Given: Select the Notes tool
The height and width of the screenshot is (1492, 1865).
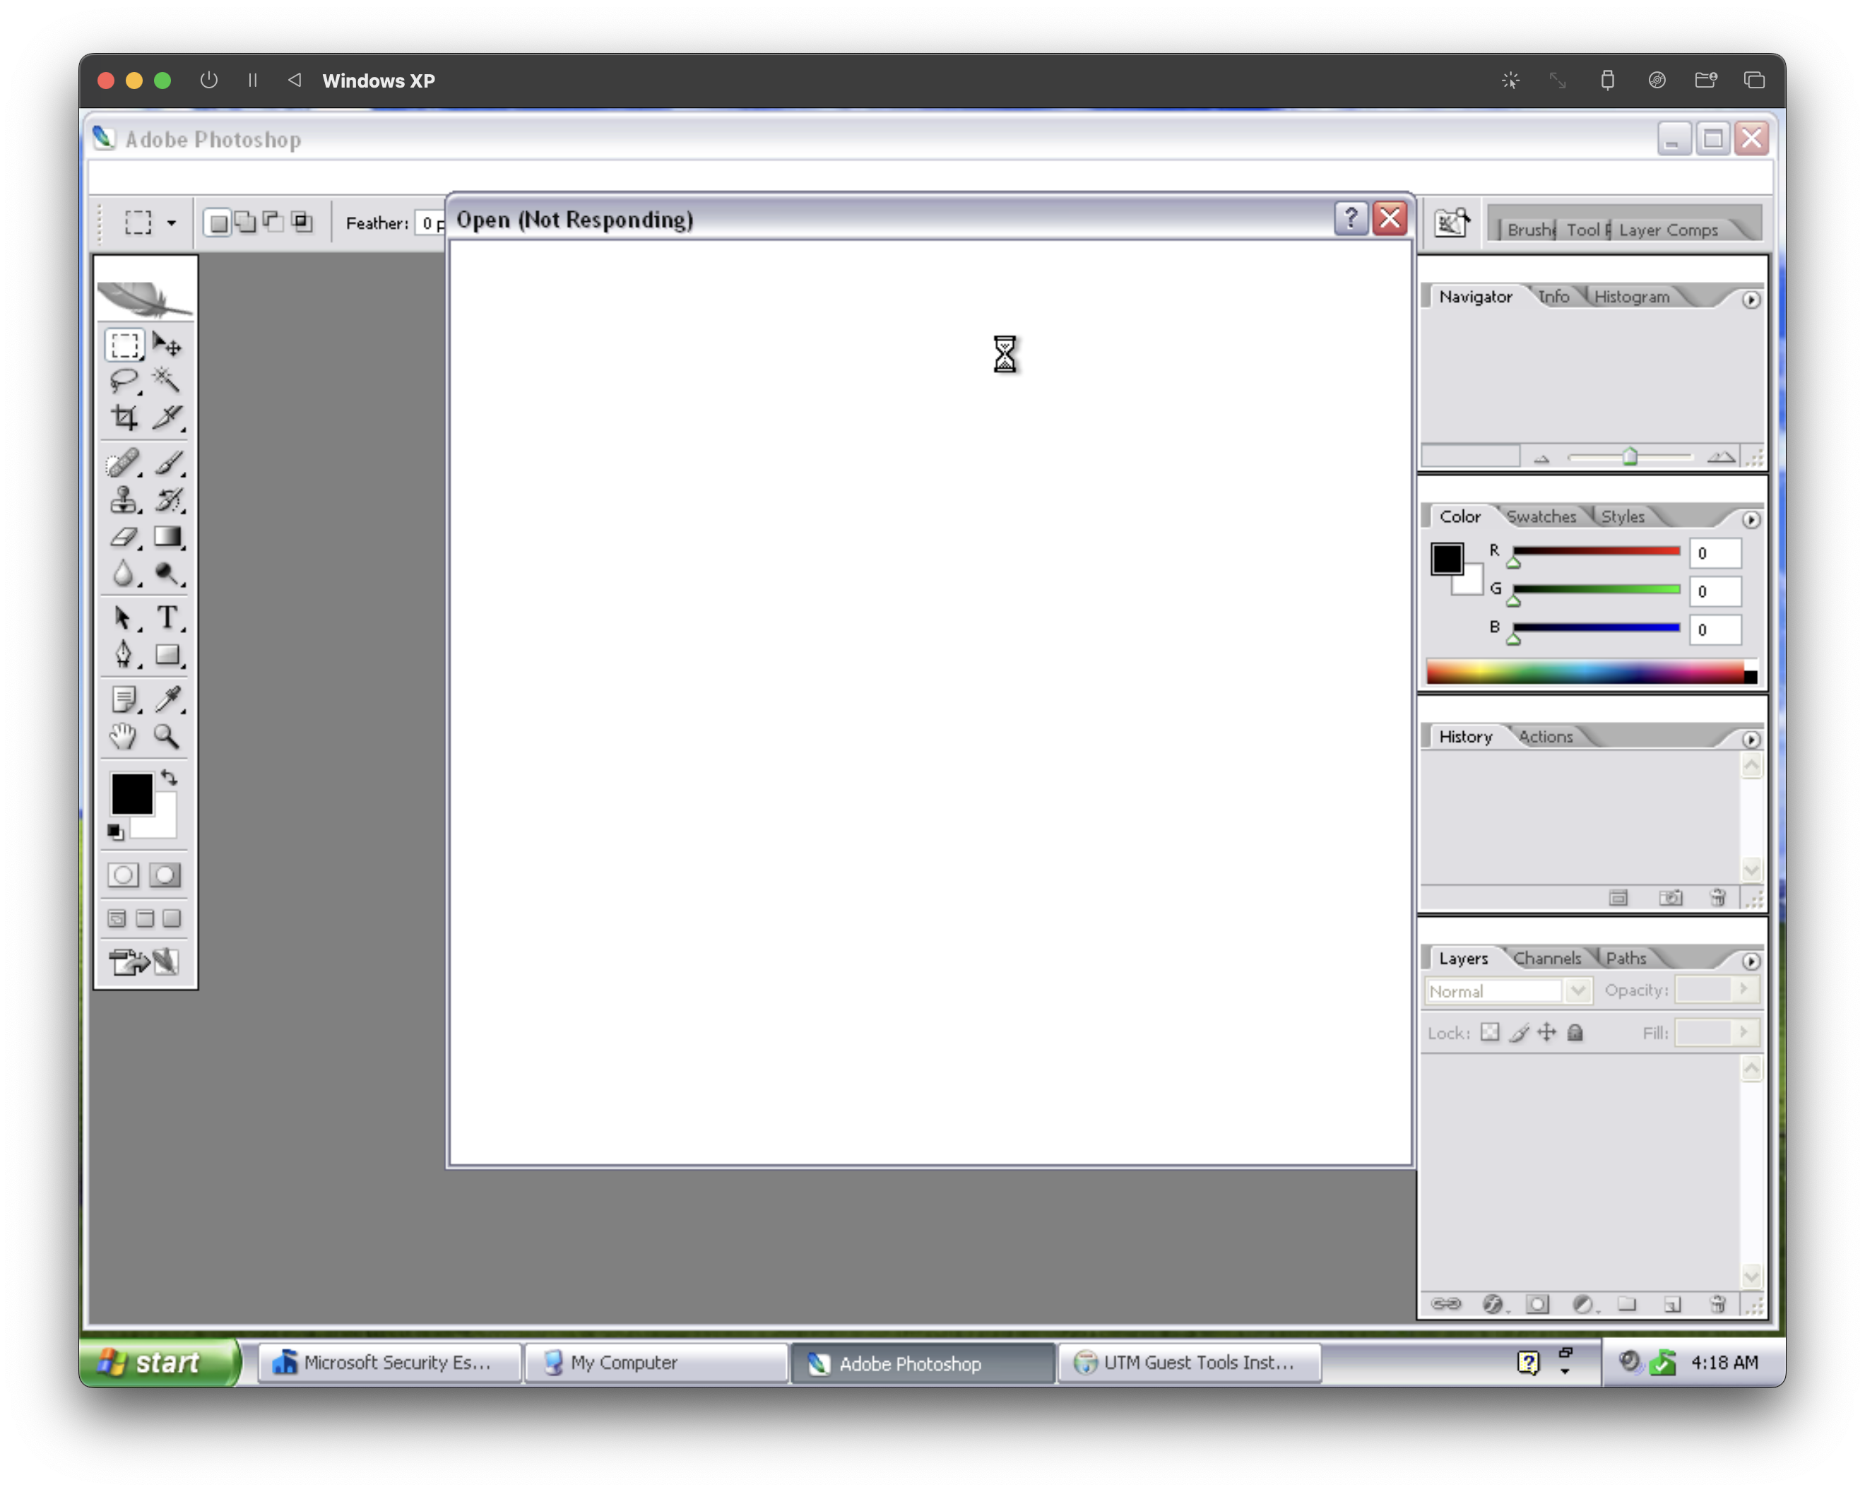Looking at the screenshot, I should point(124,699).
